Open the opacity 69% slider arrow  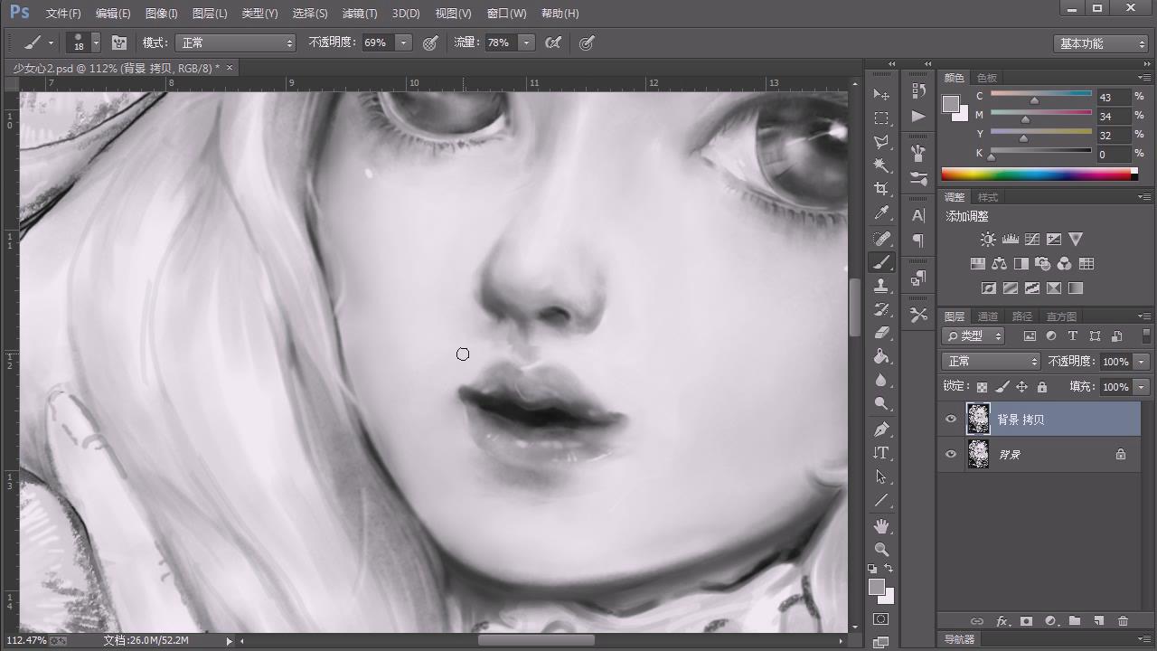[x=403, y=42]
